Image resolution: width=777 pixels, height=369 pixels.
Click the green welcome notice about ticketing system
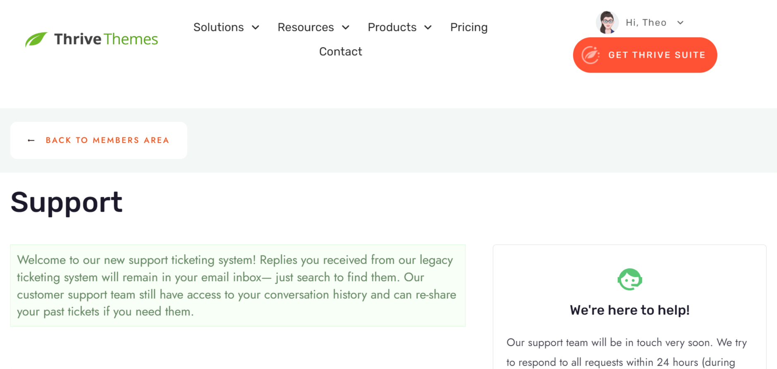tap(238, 286)
